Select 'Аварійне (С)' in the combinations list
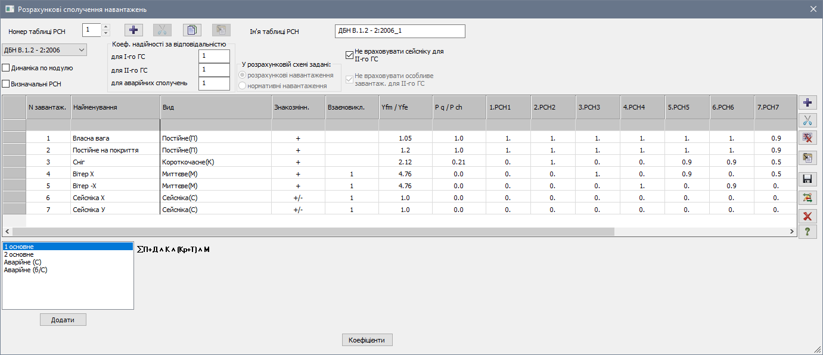 coord(22,262)
